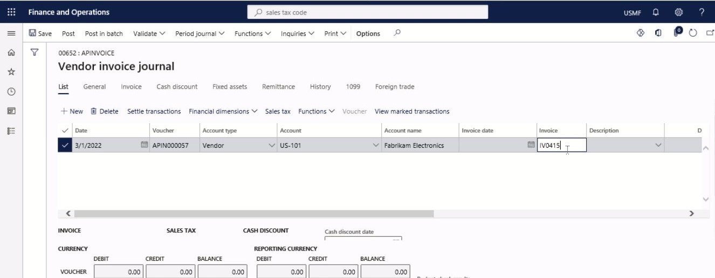Toggle row selection for 3/1/2022 line
This screenshot has height=278, width=715.
click(65, 145)
